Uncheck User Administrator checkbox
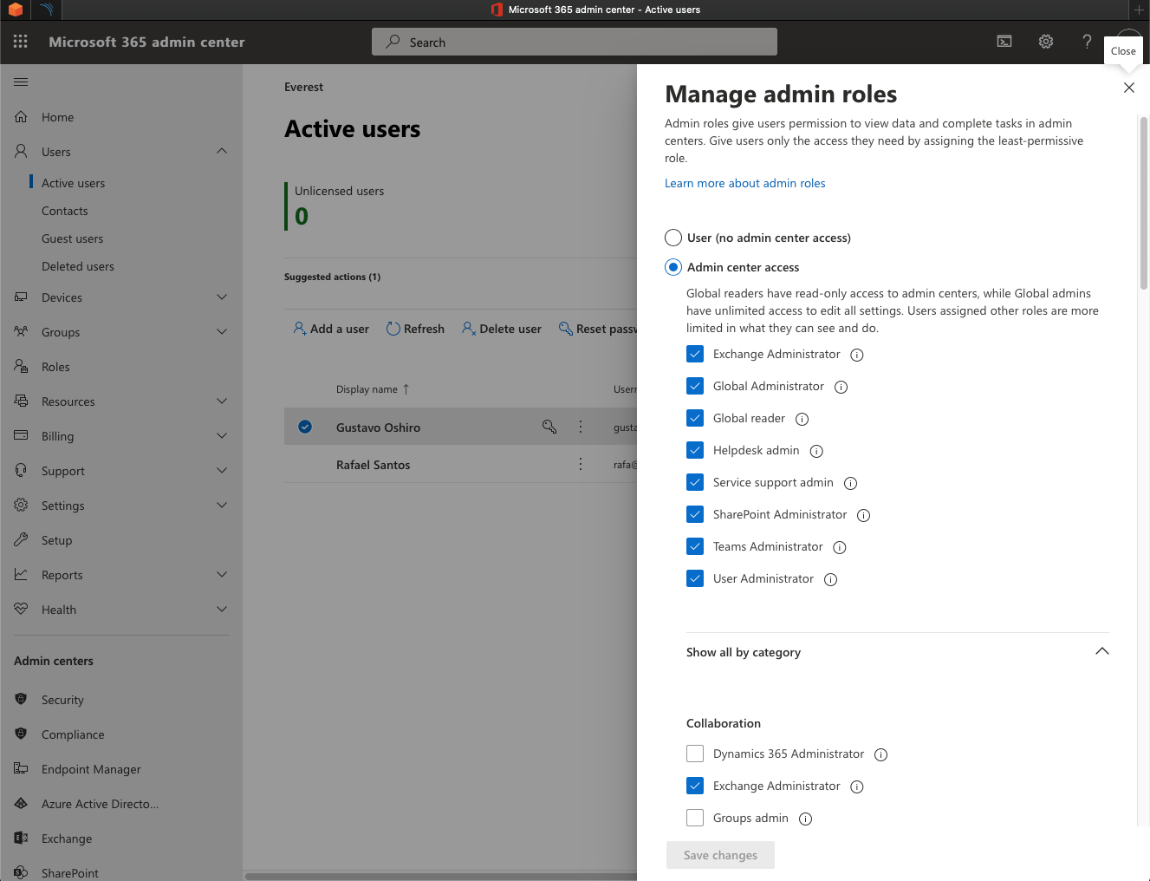Screen dimensions: 1150x881 695,578
